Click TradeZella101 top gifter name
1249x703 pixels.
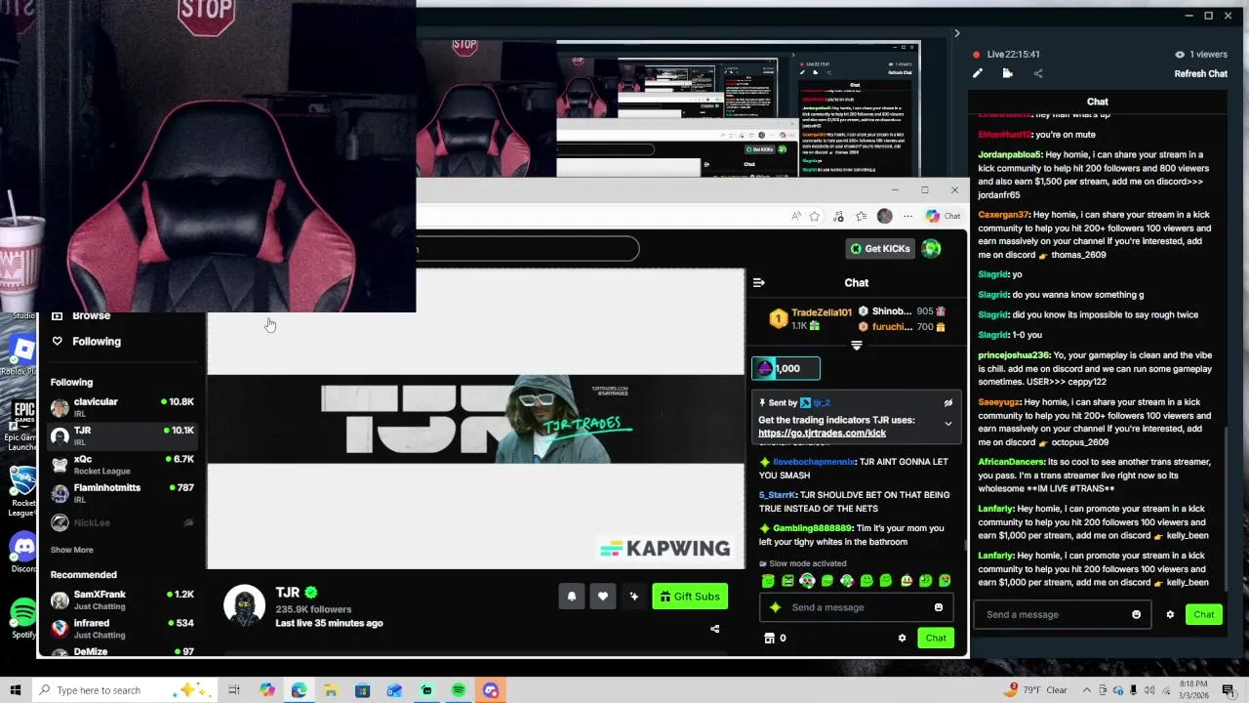tap(821, 312)
